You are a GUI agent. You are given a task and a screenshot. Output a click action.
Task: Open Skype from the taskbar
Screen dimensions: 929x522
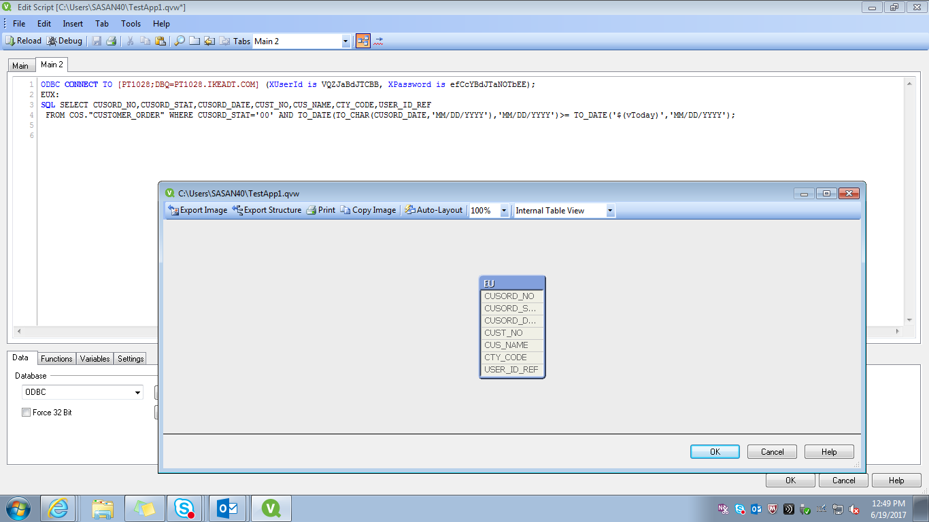(x=184, y=508)
